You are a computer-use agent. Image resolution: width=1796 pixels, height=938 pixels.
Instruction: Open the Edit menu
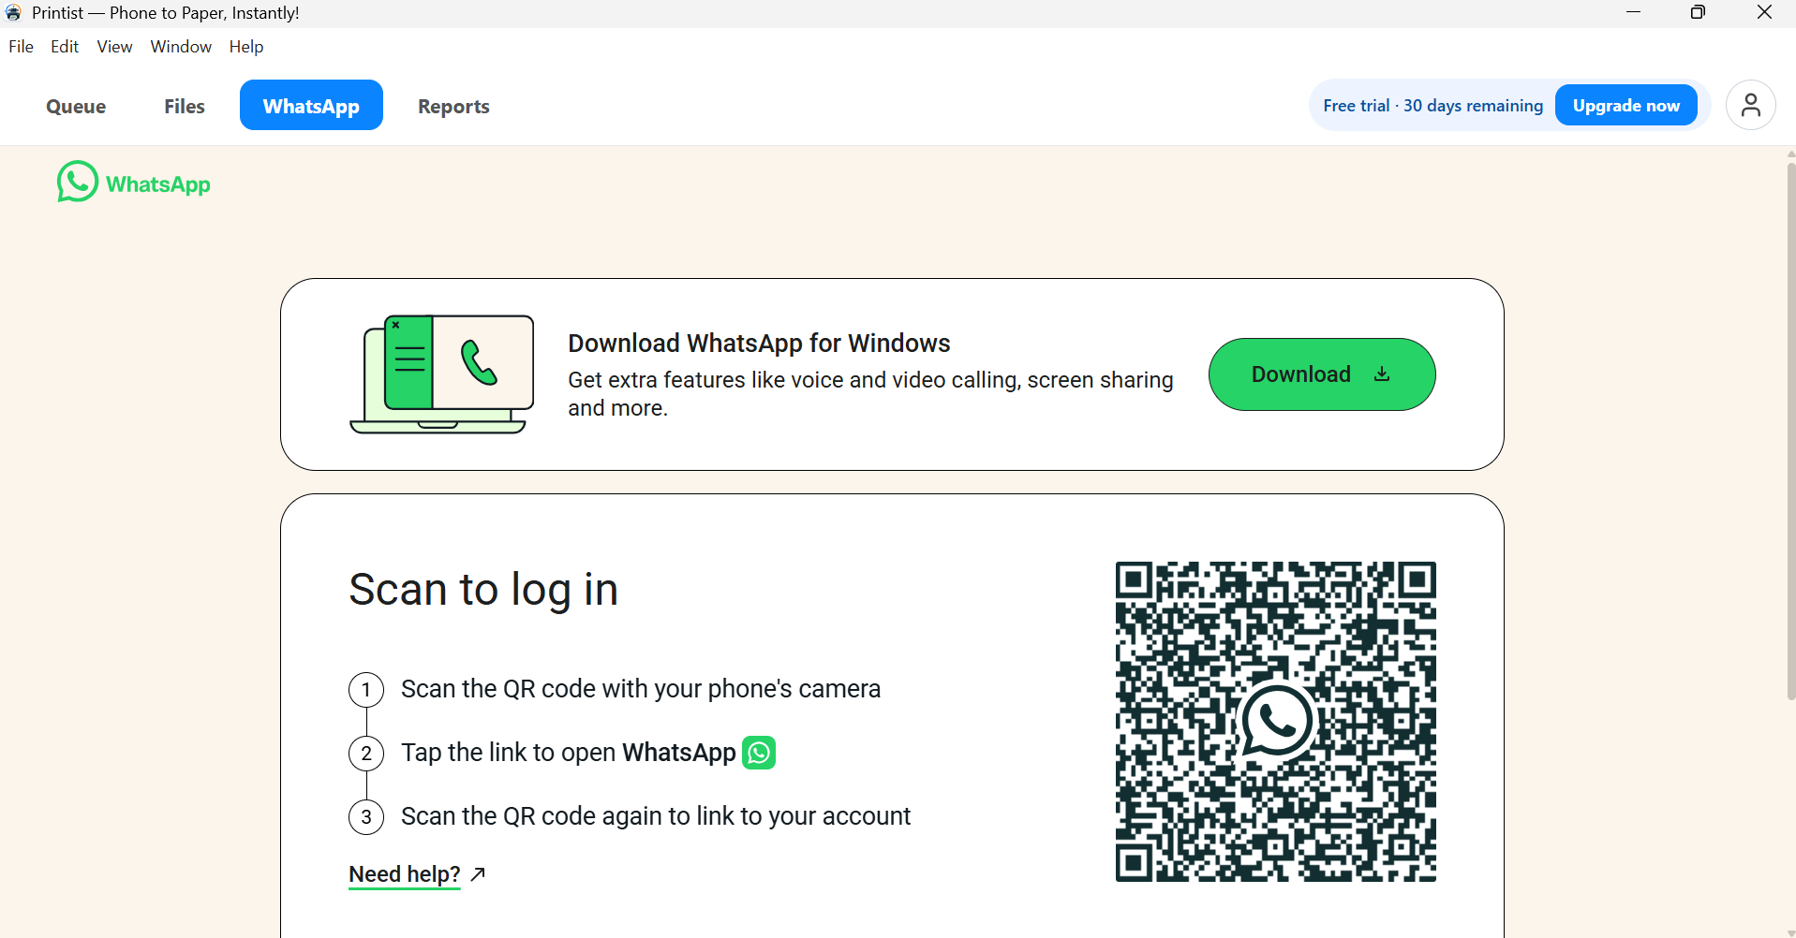click(x=65, y=47)
